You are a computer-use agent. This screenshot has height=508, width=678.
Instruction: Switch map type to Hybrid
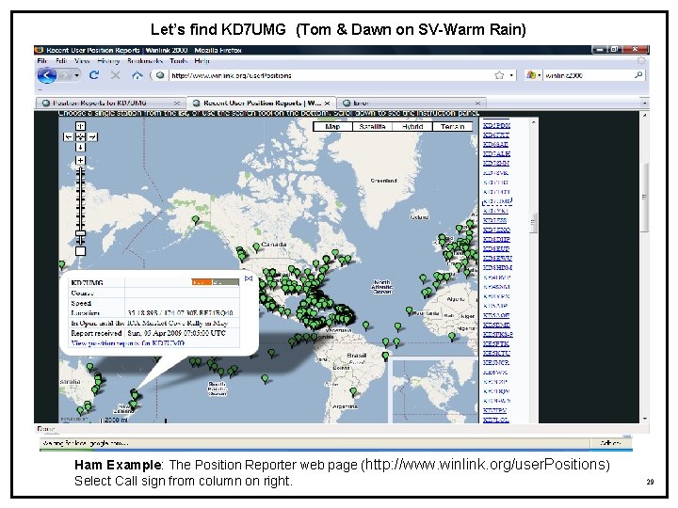coord(412,127)
